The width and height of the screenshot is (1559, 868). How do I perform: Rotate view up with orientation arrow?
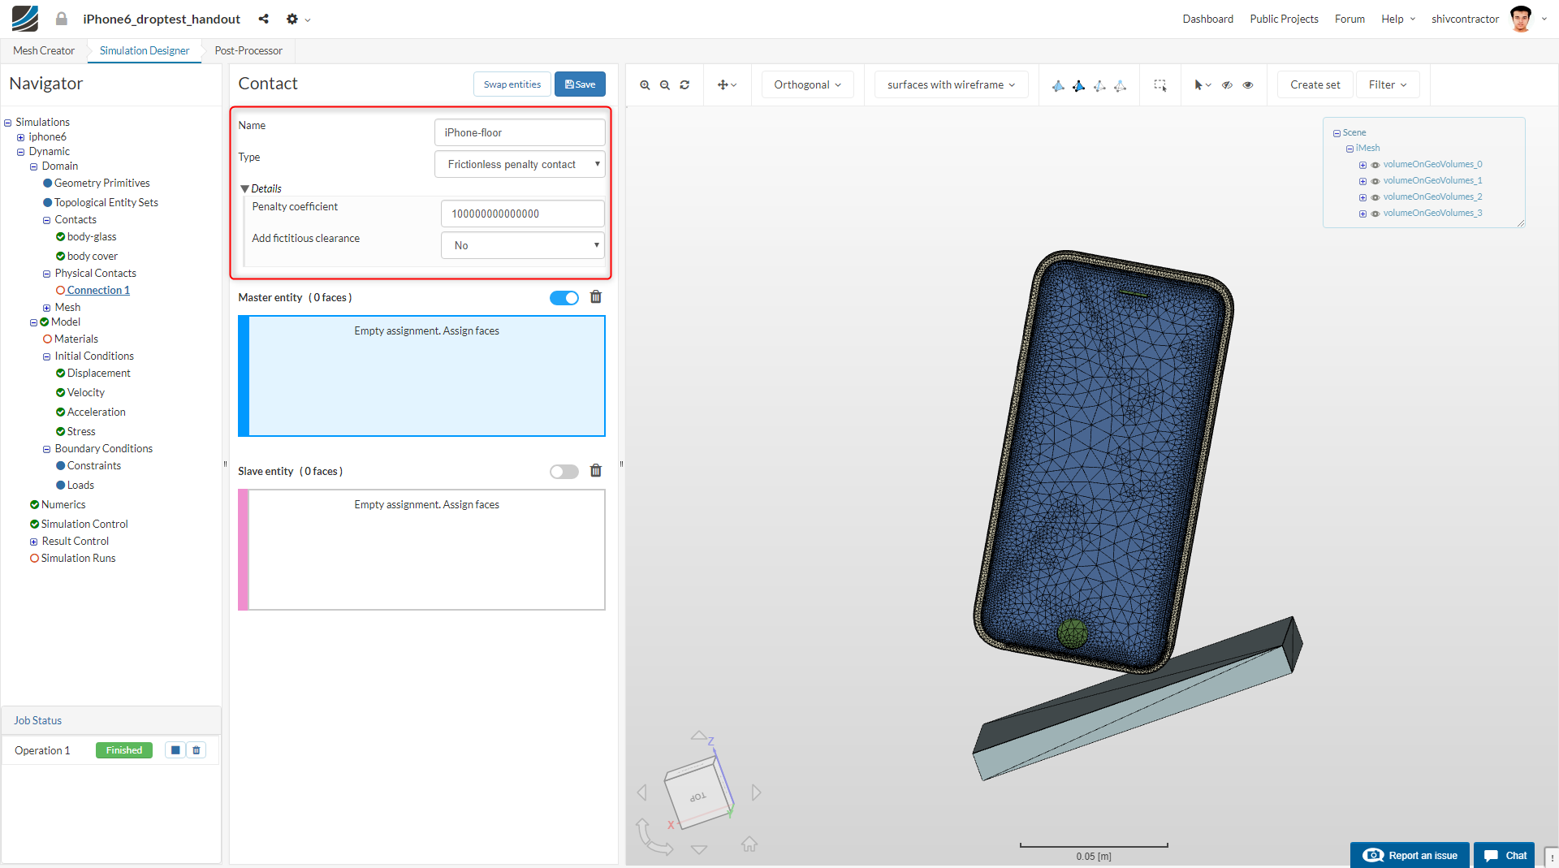pyautogui.click(x=698, y=735)
